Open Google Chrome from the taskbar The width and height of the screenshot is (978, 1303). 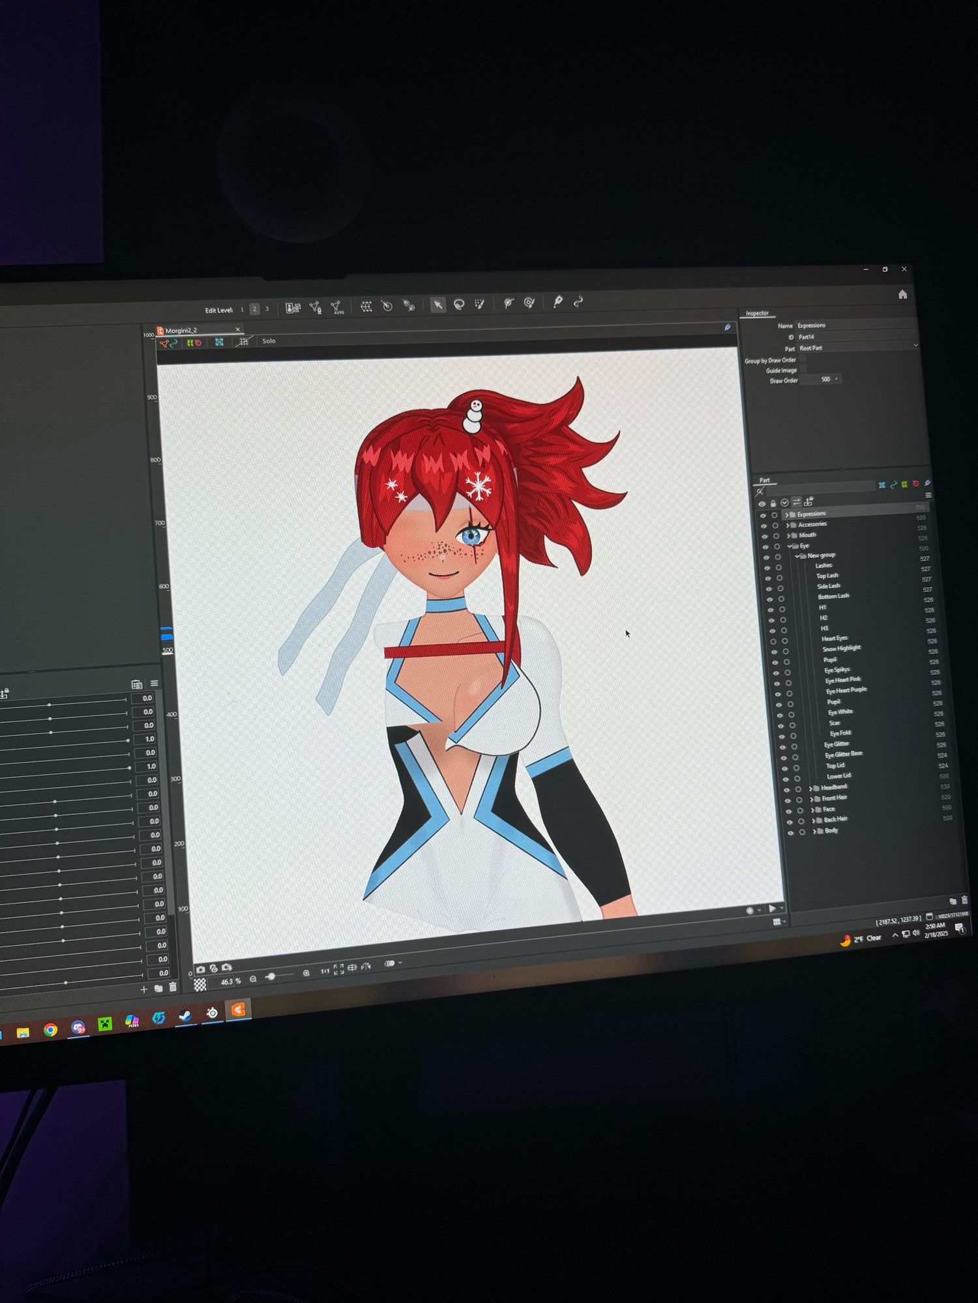tap(50, 1029)
